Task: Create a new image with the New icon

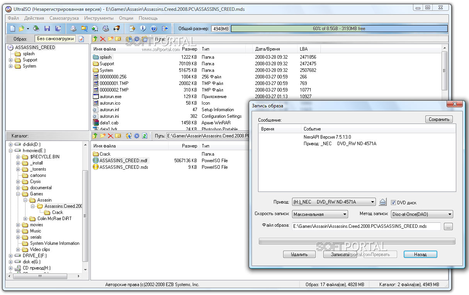Action: click(x=12, y=29)
